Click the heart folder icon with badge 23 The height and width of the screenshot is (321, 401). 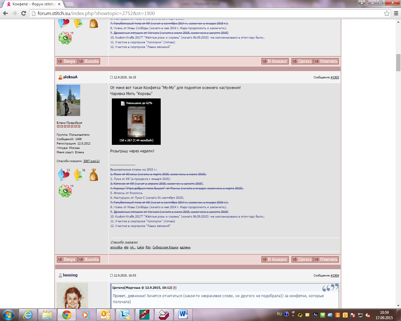pos(64,175)
